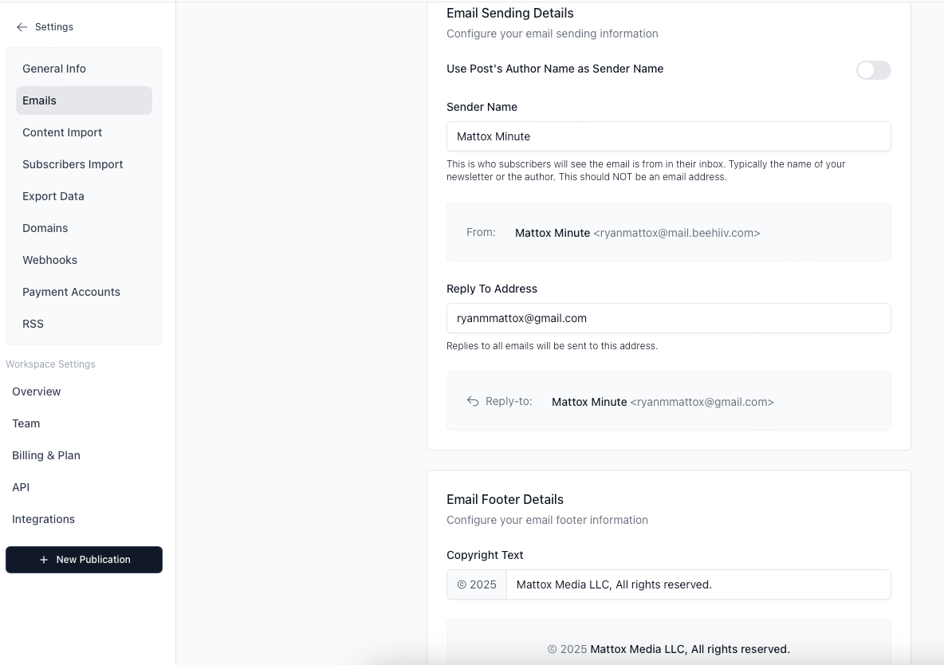Click the plus icon on New Publication

(44, 560)
